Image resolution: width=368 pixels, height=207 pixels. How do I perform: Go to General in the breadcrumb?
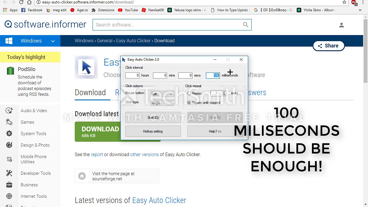click(105, 41)
